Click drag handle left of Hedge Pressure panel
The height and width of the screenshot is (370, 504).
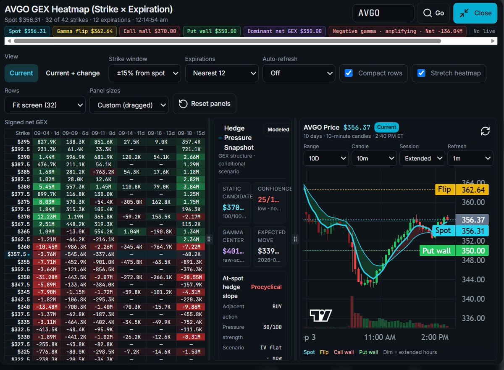click(x=209, y=239)
